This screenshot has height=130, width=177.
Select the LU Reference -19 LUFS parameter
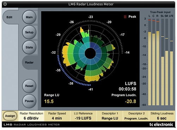click(x=83, y=116)
